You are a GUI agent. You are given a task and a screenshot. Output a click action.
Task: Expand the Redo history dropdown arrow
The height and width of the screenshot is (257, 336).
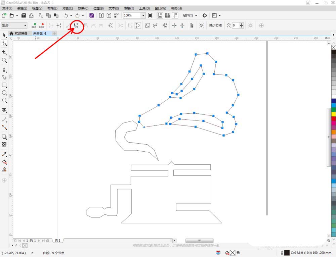83,15
